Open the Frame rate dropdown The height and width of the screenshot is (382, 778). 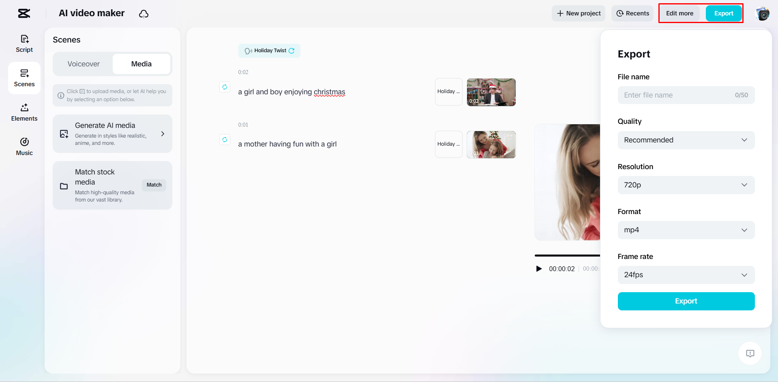(686, 275)
